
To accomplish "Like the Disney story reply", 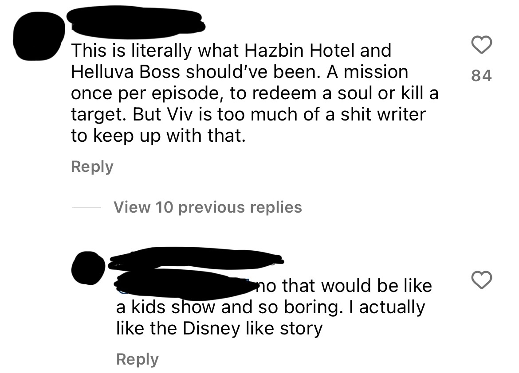I will 482,280.
